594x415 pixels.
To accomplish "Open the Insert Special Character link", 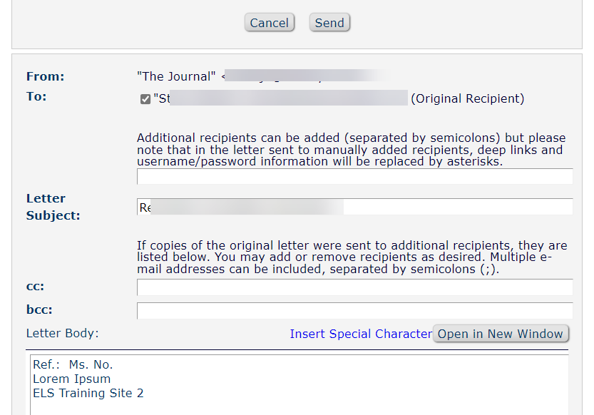I will [x=360, y=333].
